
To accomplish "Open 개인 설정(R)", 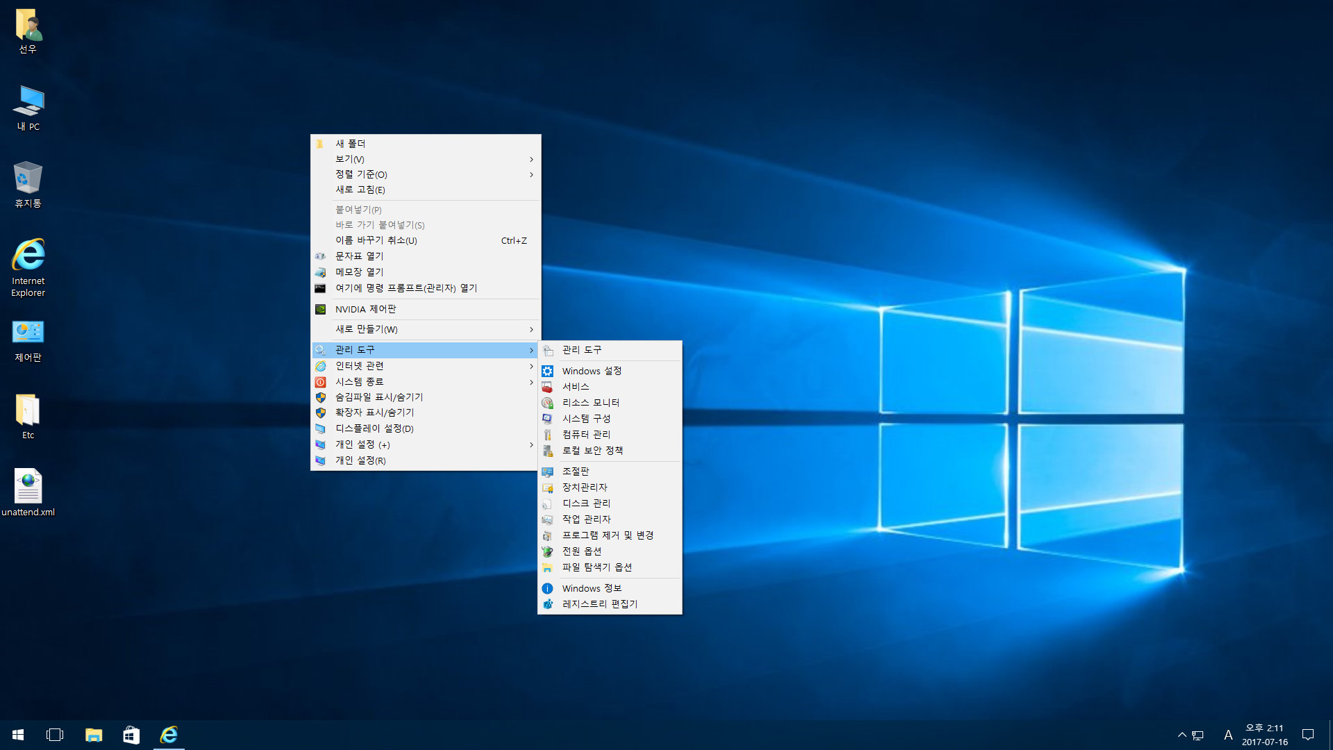I will [x=426, y=460].
